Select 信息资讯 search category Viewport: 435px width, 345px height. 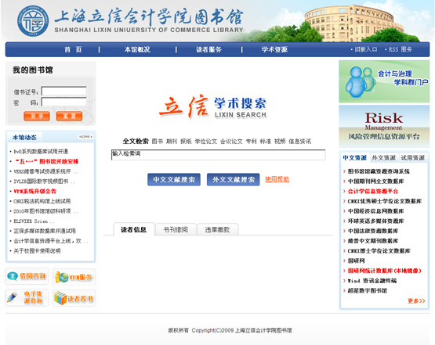pyautogui.click(x=299, y=142)
